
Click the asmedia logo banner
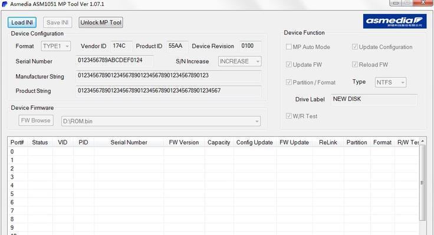(x=394, y=21)
